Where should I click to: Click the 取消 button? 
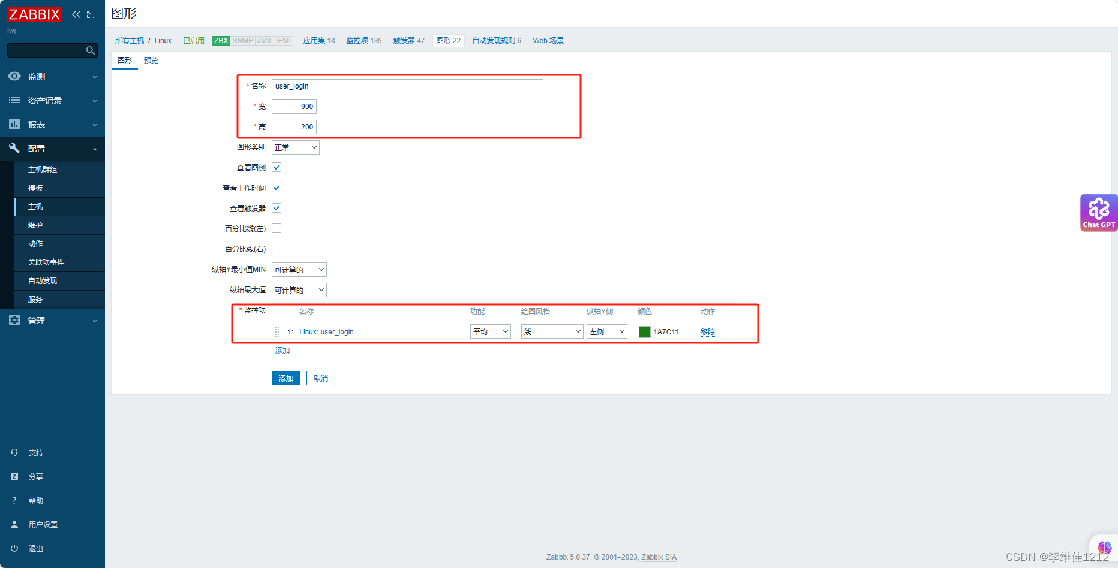(x=321, y=378)
